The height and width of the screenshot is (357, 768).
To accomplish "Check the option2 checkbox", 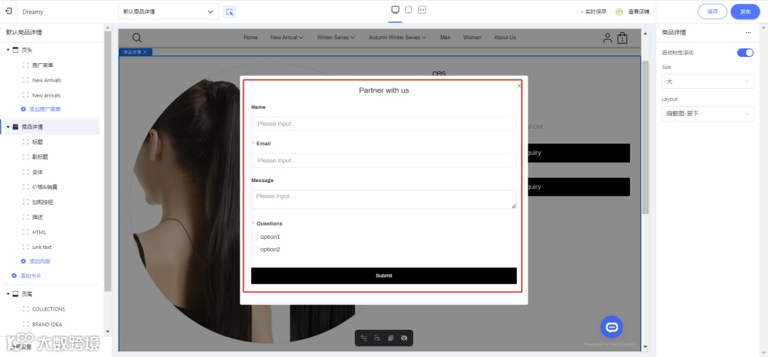I will pyautogui.click(x=254, y=250).
